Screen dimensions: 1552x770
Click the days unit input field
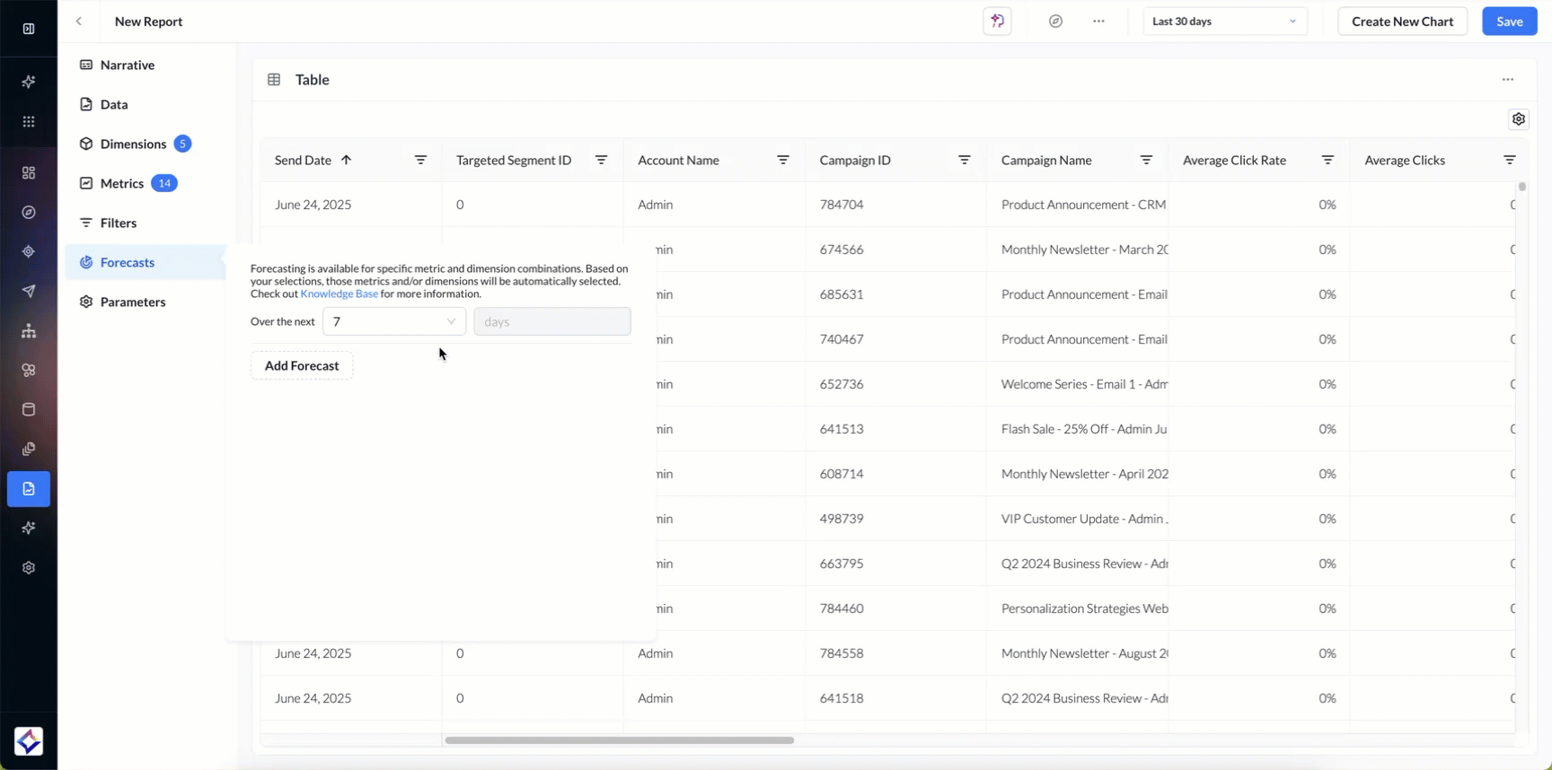pyautogui.click(x=551, y=321)
